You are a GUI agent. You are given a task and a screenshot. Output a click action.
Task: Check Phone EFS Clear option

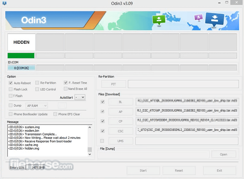(x=55, y=114)
